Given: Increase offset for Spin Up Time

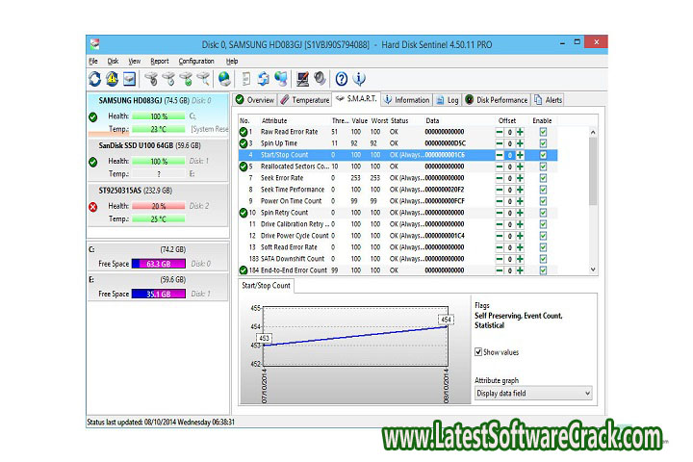Looking at the screenshot, I should pos(520,143).
